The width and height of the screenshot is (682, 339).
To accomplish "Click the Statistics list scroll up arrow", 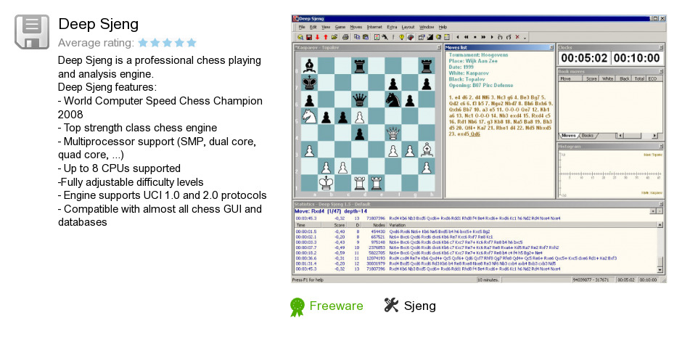I will tap(660, 224).
